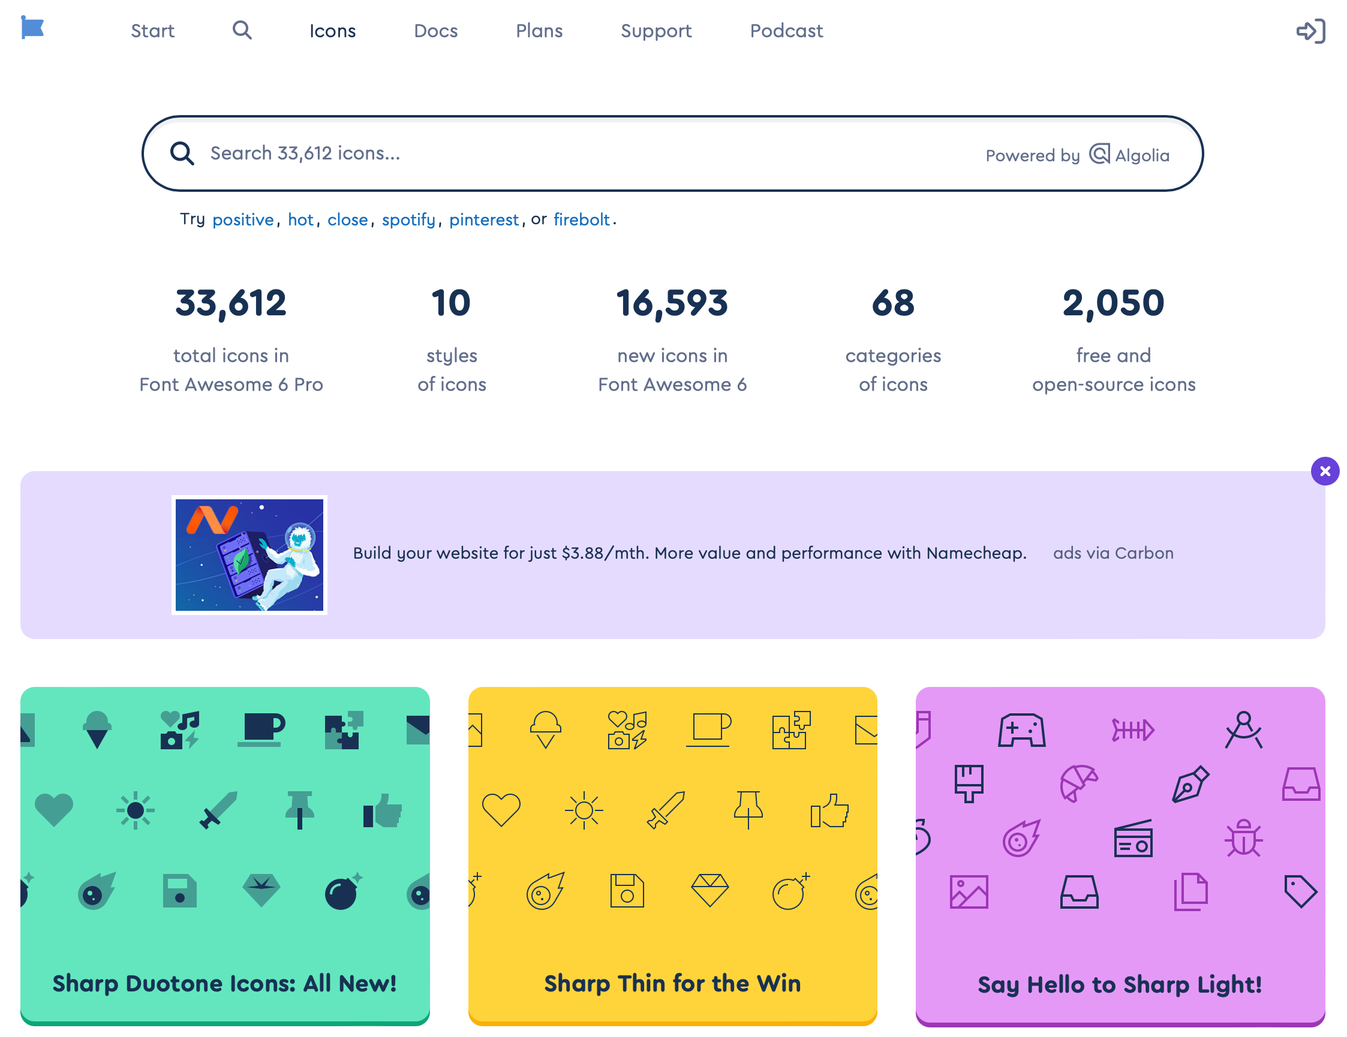Viewport: 1347px width, 1037px height.
Task: Click the duotone heart icon in green card
Action: [x=54, y=809]
